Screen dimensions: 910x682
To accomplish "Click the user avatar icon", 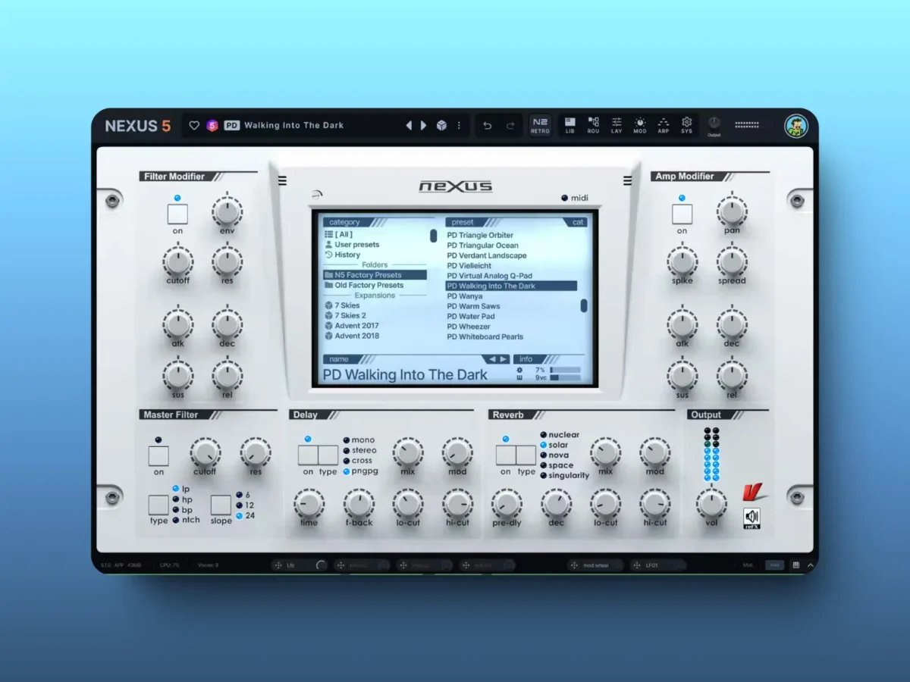I will (x=796, y=126).
